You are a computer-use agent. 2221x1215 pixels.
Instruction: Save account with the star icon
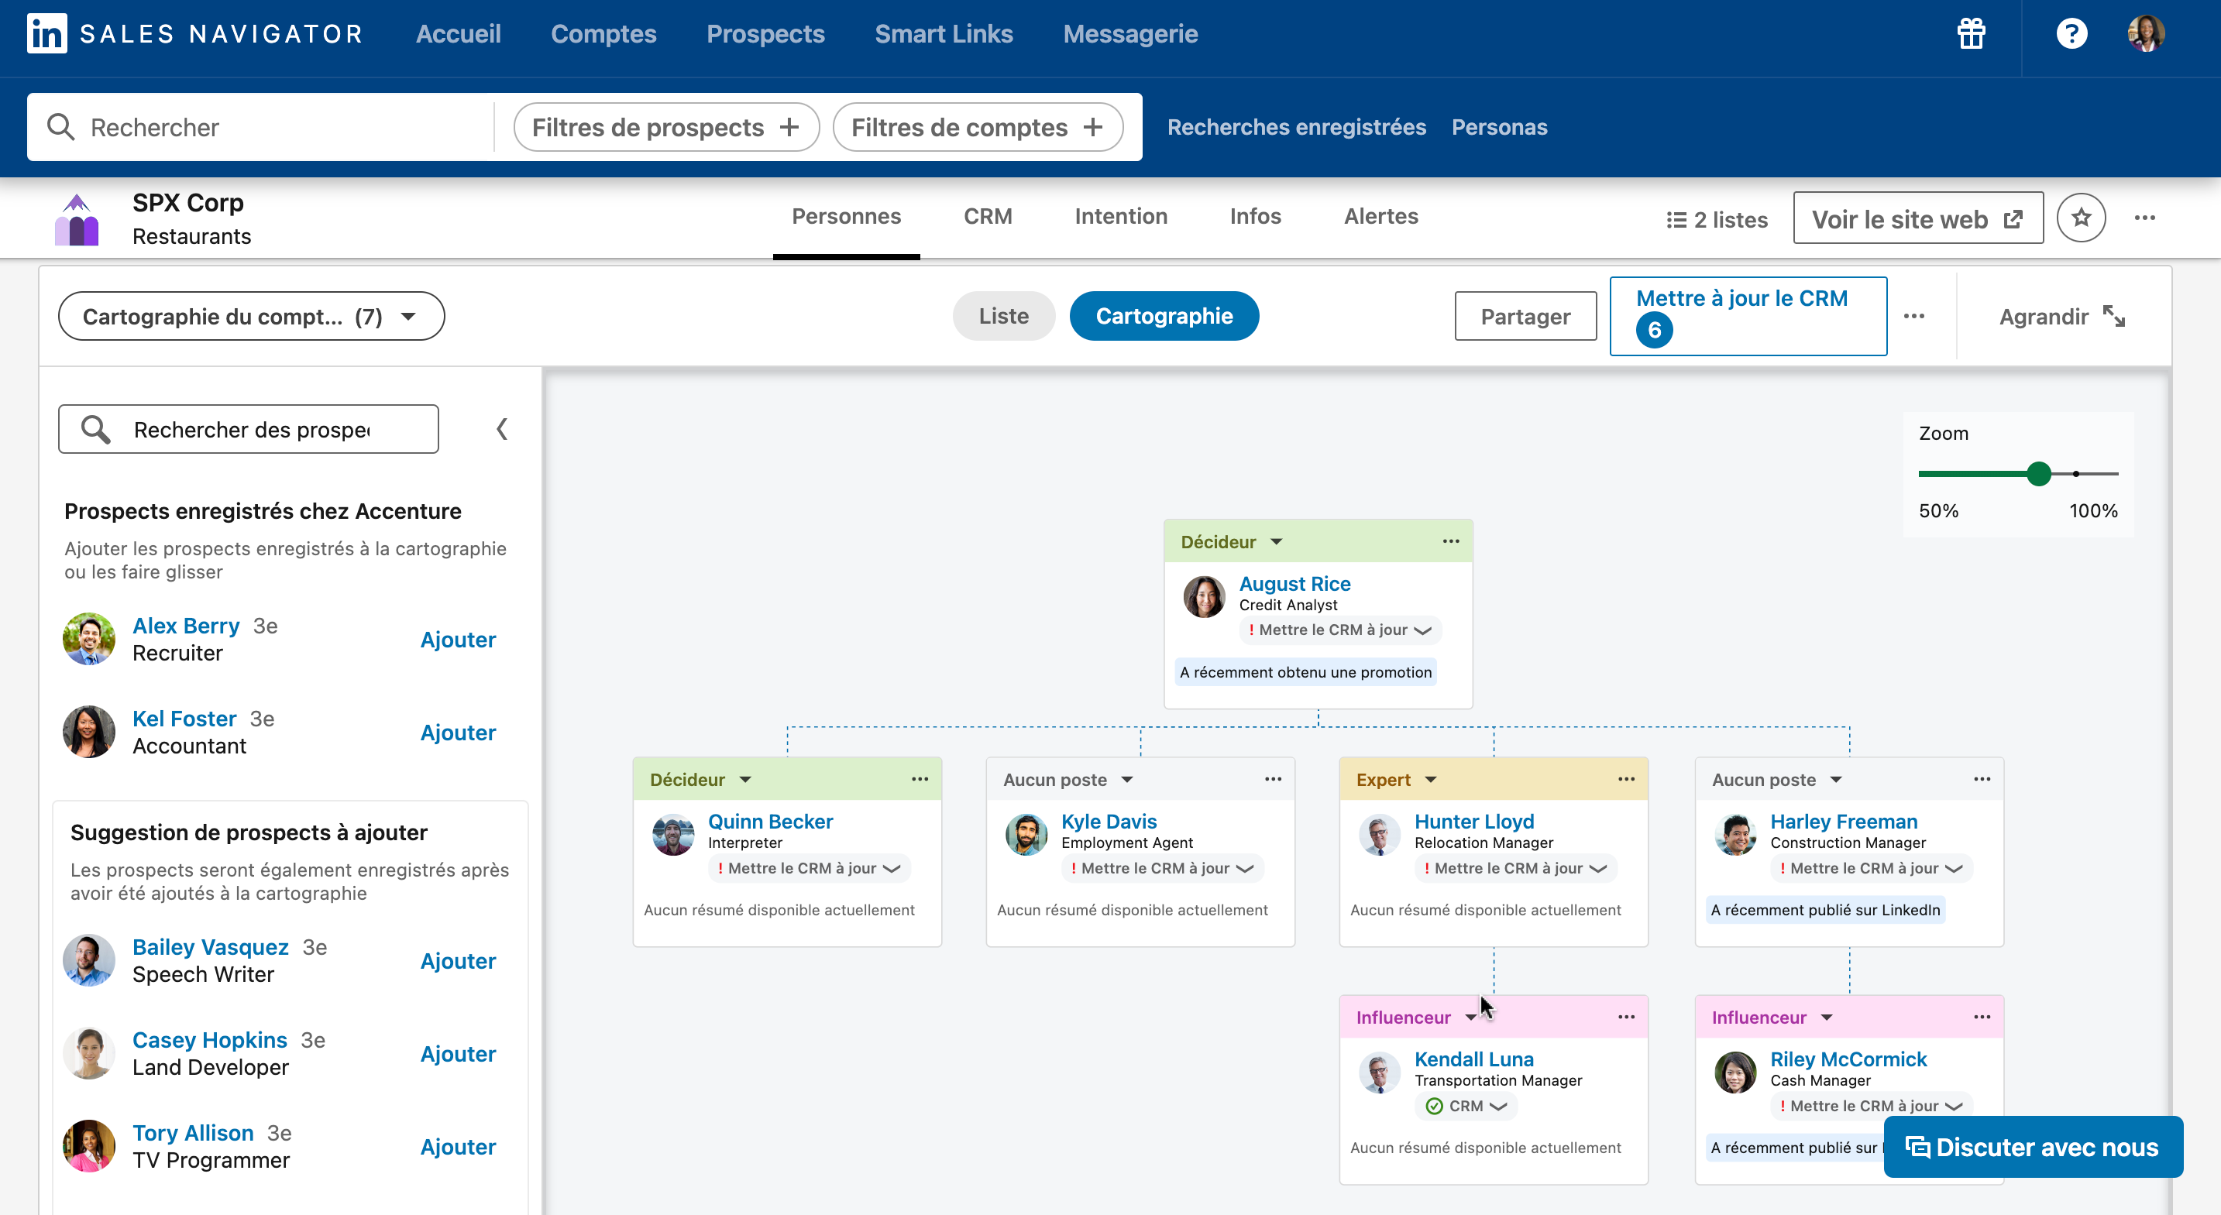(x=2082, y=218)
